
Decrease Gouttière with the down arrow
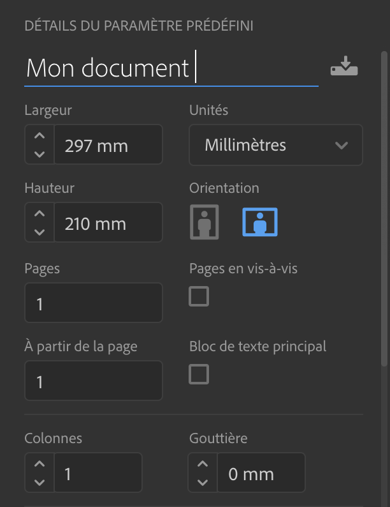(x=203, y=483)
